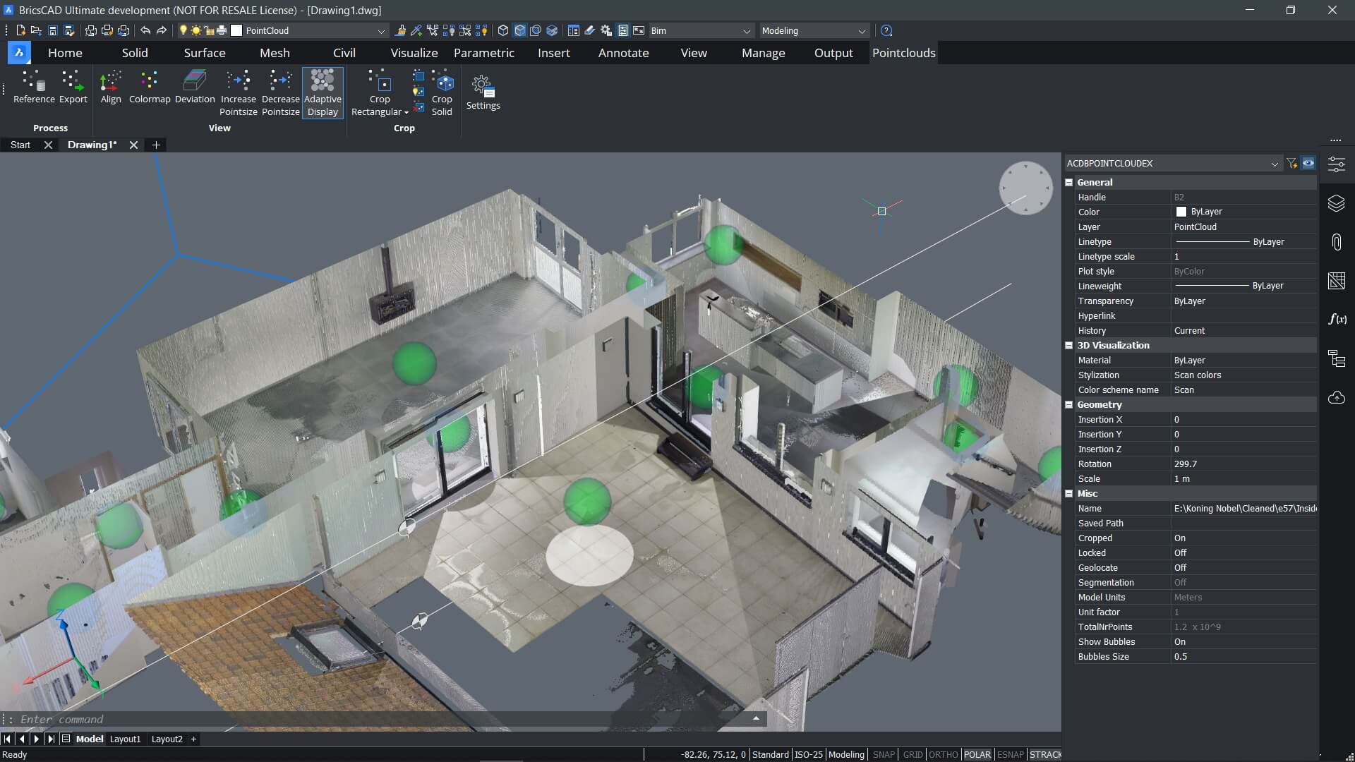Open the Layout1 tab
This screenshot has width=1355, height=762.
[125, 739]
